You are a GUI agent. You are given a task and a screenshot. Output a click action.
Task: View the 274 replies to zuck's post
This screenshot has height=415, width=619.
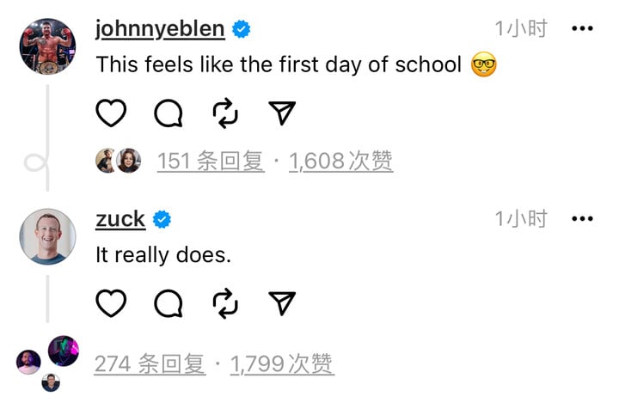click(150, 364)
